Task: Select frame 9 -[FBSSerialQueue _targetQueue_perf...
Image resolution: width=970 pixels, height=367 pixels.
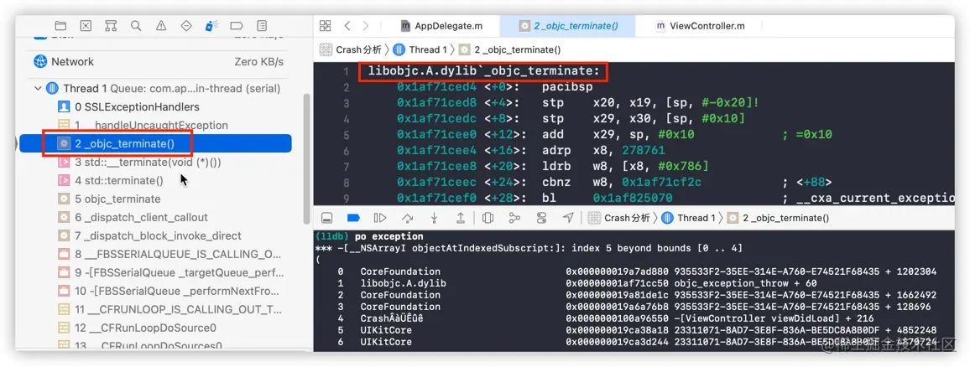Action: pyautogui.click(x=156, y=272)
